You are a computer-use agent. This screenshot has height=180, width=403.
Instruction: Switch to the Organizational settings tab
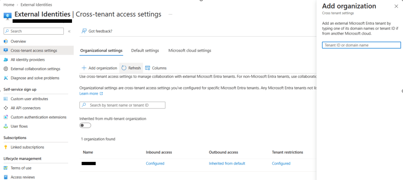pyautogui.click(x=101, y=51)
